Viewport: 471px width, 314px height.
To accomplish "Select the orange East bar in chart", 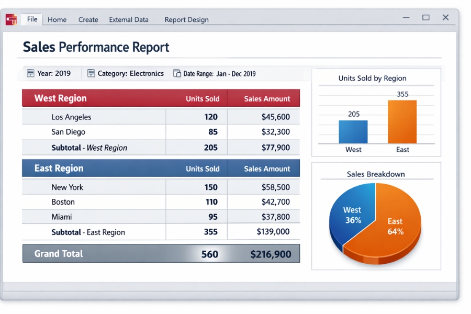I will 402,122.
